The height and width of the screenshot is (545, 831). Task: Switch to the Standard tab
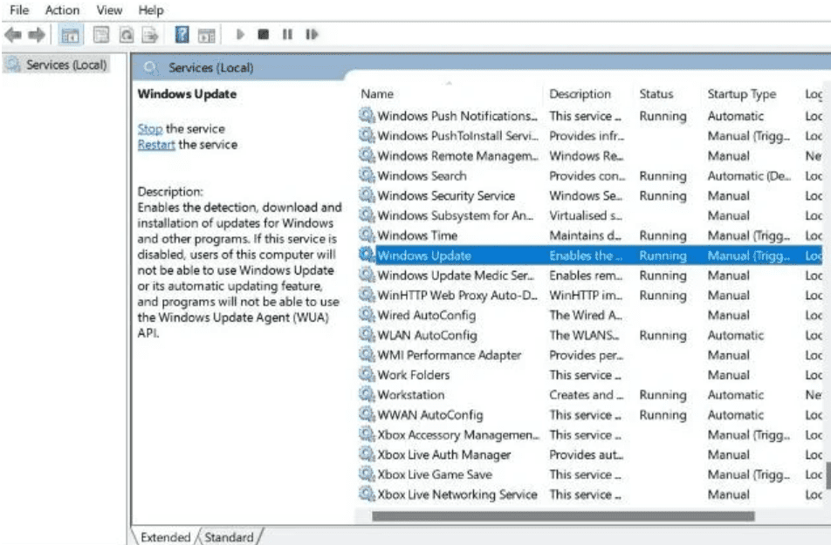tap(229, 537)
